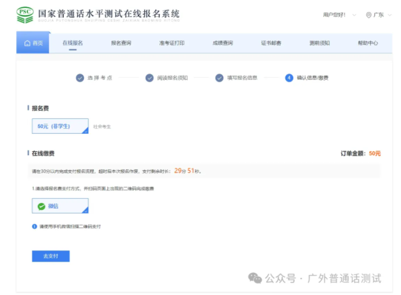Click the 证书邮寄 navigation item

pyautogui.click(x=271, y=43)
